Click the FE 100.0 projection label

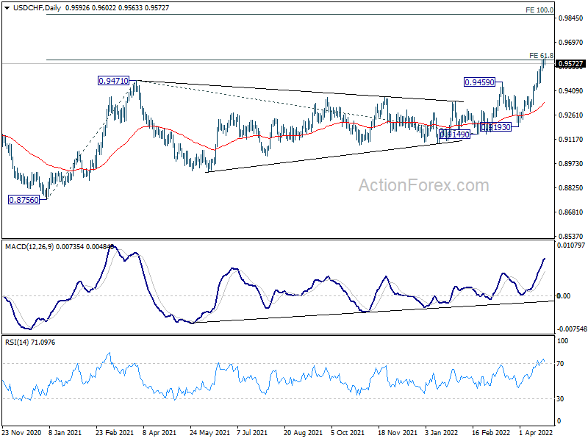[x=539, y=10]
